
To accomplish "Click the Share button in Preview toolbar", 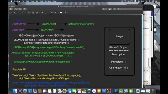I will click(x=25, y=9).
